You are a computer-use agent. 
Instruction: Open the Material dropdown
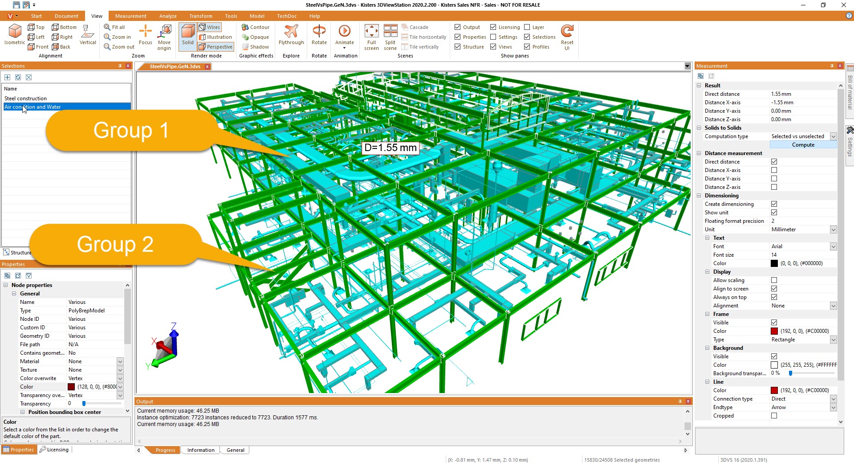coord(120,361)
